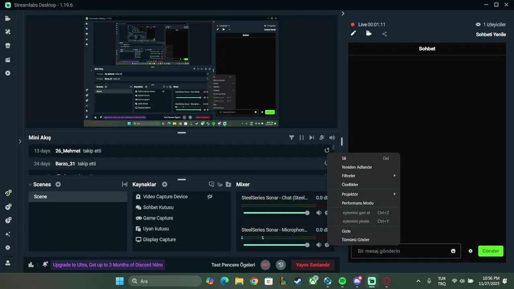Image resolution: width=514 pixels, height=289 pixels.
Task: Enable Performans Modu in context menu
Action: tap(357, 203)
